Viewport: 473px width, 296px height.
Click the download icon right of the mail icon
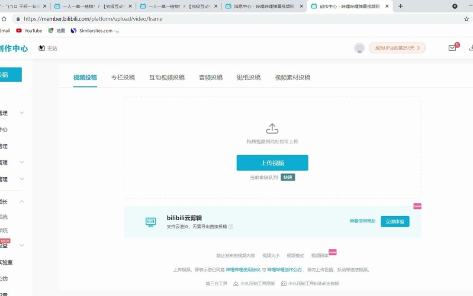tap(471, 48)
